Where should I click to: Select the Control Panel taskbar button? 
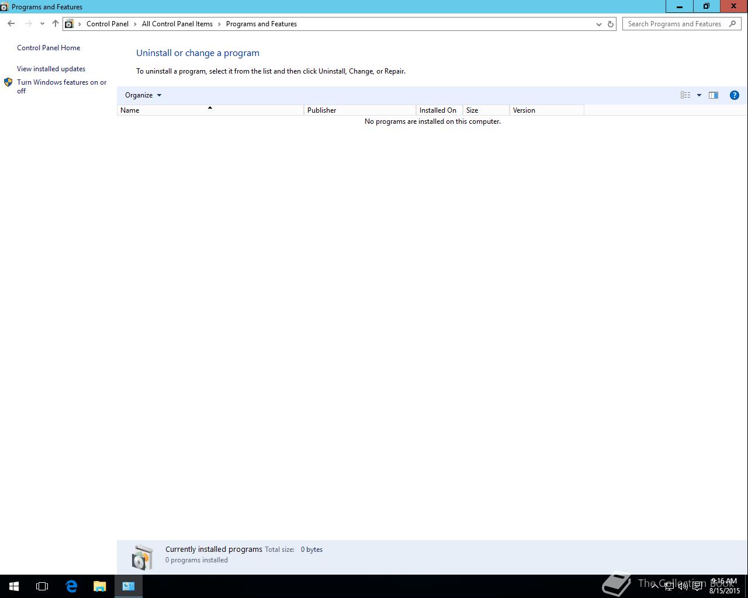pos(129,586)
